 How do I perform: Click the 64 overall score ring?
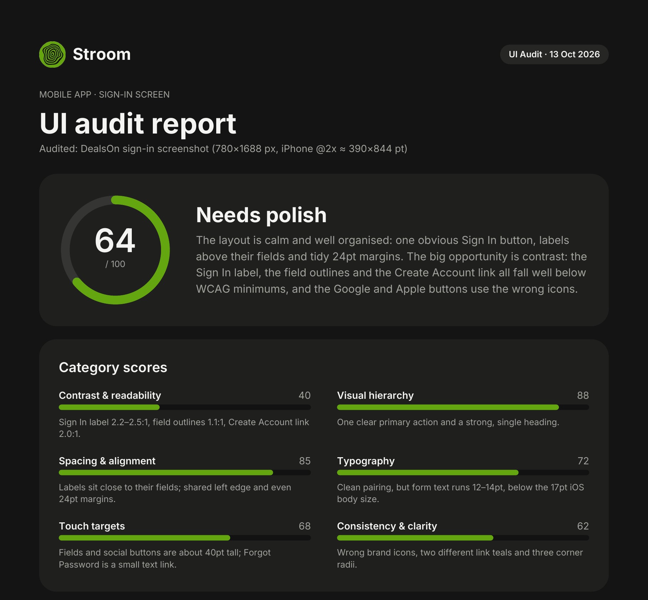pos(115,250)
